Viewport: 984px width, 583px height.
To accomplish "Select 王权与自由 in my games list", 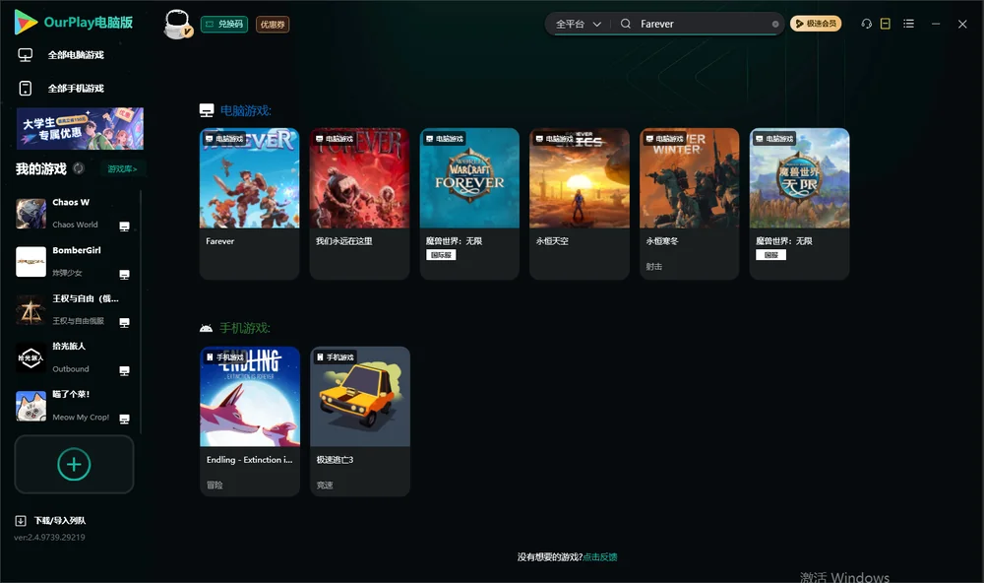I will pos(74,309).
